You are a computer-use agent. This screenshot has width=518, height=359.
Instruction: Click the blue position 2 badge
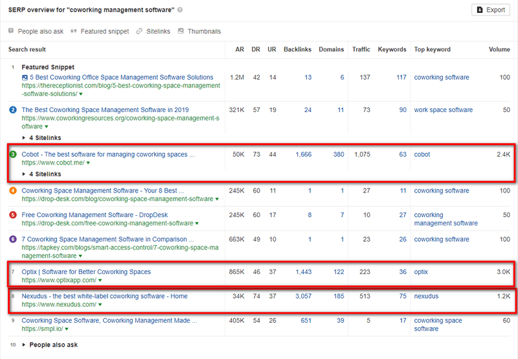pos(13,110)
